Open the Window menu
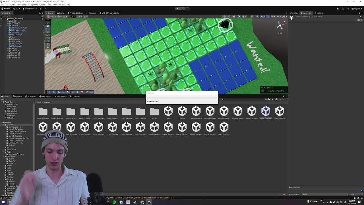This screenshot has height=205, width=364. tap(61, 5)
